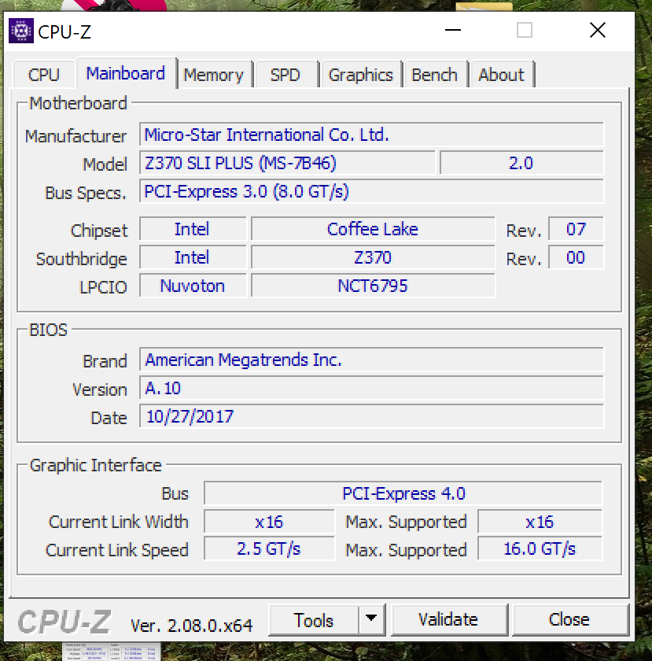
Task: Click the LPCIO Nuvoton field
Action: coord(193,286)
